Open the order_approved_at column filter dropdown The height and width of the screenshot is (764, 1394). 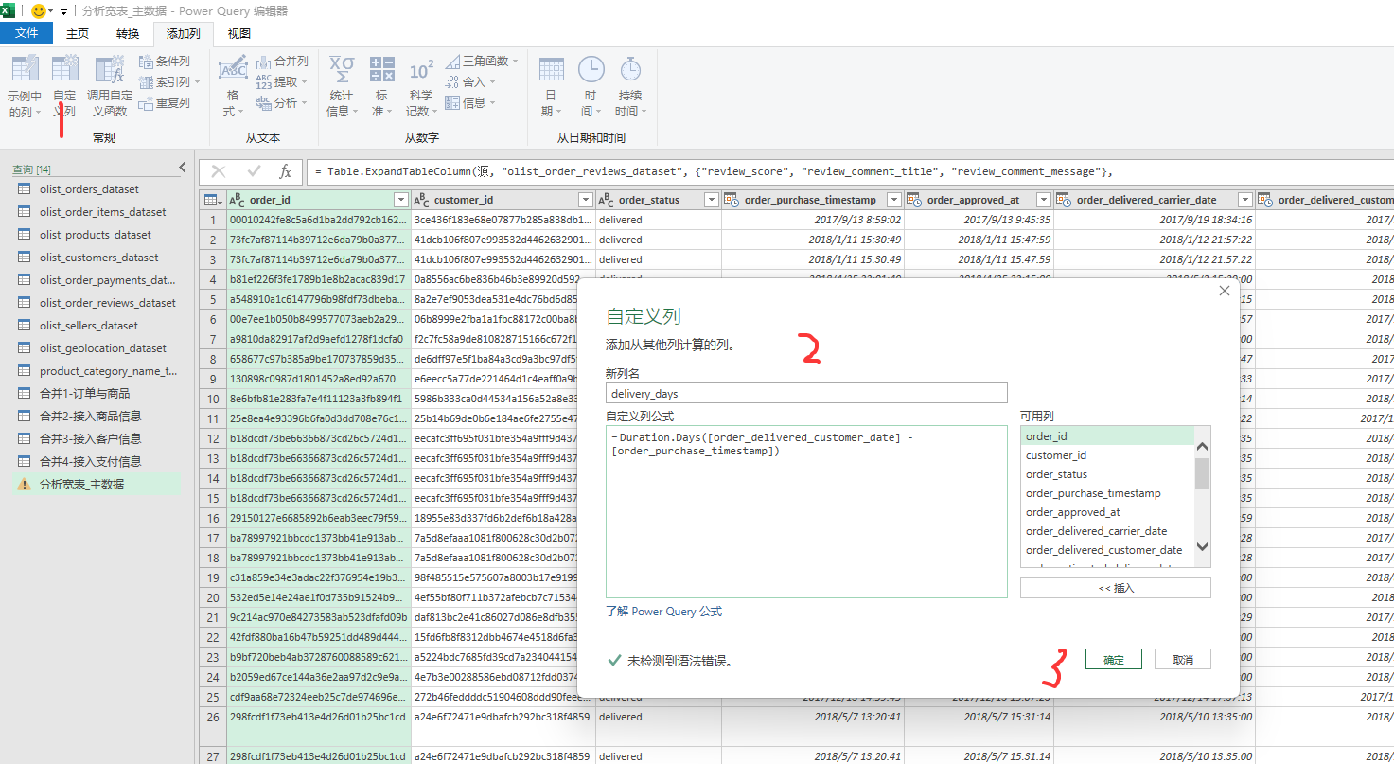[x=1044, y=200]
